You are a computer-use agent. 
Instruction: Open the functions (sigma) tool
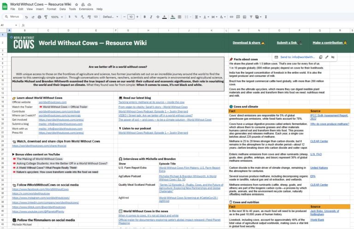point(266,17)
